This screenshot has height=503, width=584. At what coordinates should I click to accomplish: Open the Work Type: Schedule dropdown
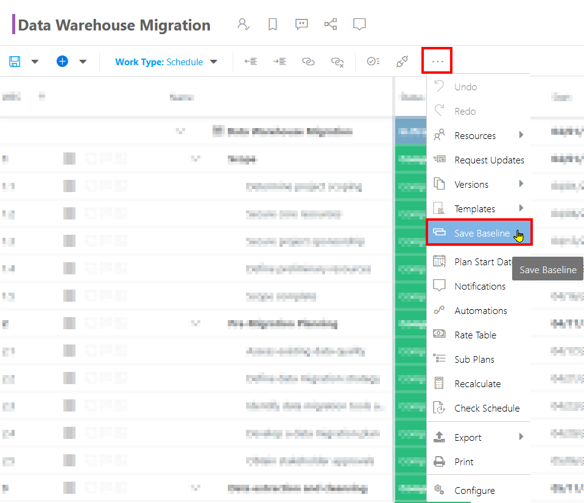pyautogui.click(x=166, y=62)
